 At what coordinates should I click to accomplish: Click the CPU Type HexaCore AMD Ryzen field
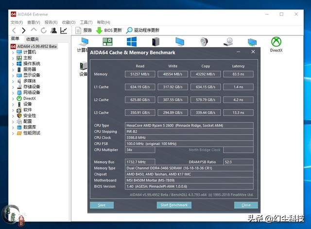point(189,125)
